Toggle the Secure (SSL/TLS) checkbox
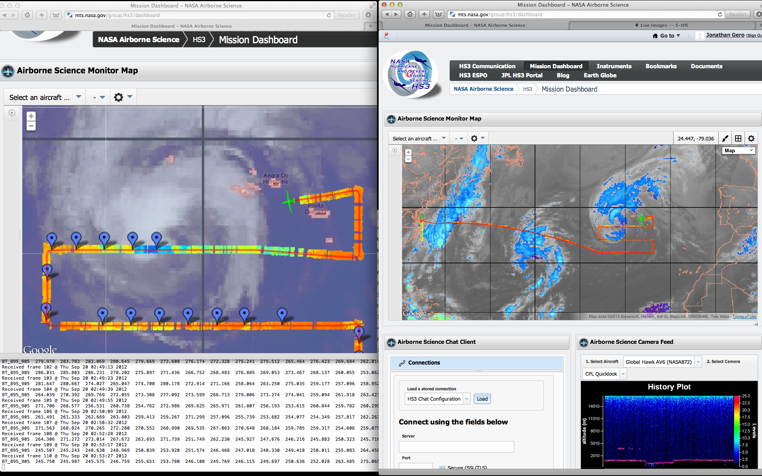The width and height of the screenshot is (762, 476). 442,468
